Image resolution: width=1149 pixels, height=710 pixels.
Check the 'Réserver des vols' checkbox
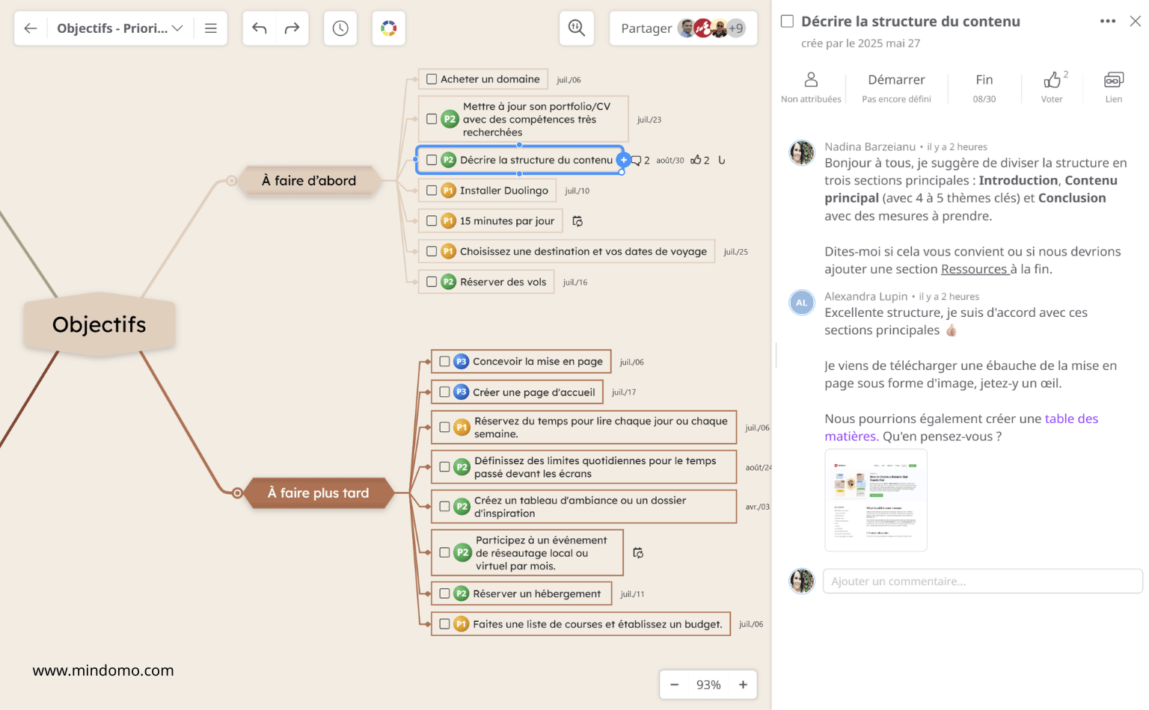point(432,282)
